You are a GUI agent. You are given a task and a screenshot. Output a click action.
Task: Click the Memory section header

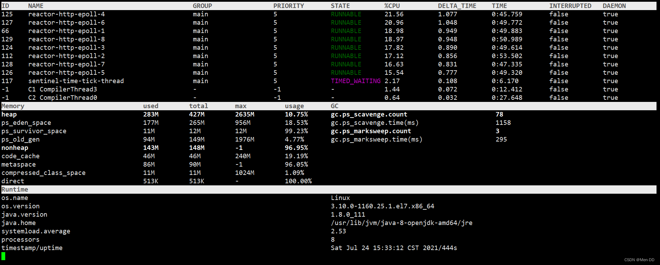pyautogui.click(x=13, y=106)
